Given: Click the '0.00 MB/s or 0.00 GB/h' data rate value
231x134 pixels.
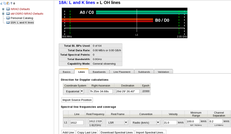Looking at the screenshot, I should [x=107, y=50].
